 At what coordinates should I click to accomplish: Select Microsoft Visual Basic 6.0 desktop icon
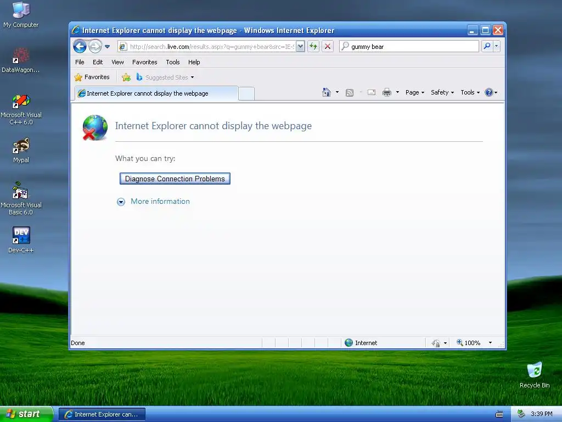[21, 198]
